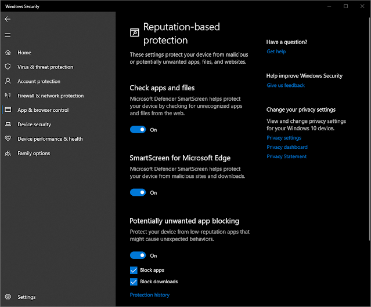Click the Device security laptop icon
Viewport: 371px width, 307px height.
coord(8,124)
